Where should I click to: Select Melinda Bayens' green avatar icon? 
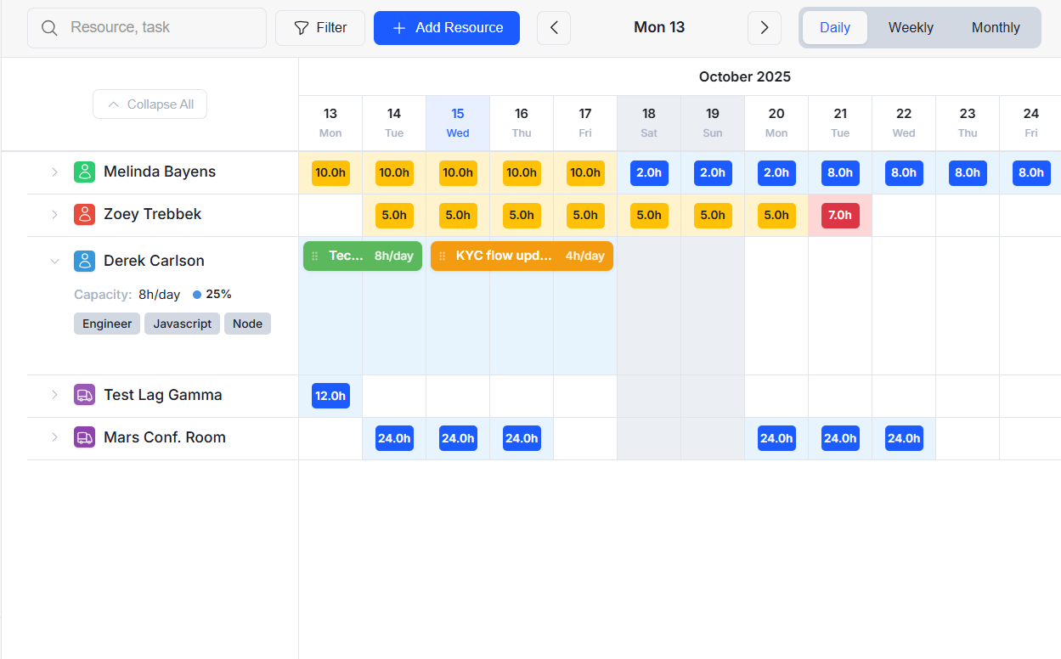pyautogui.click(x=84, y=172)
